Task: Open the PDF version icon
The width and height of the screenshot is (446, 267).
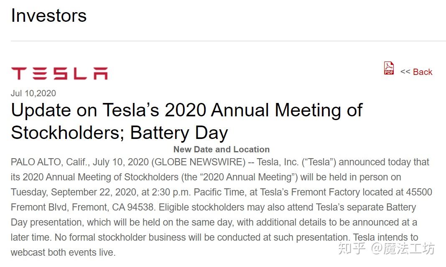Action: (389, 68)
